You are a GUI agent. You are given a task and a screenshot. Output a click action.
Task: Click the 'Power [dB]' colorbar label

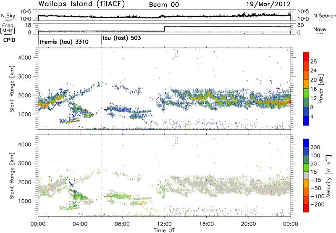click(320, 89)
